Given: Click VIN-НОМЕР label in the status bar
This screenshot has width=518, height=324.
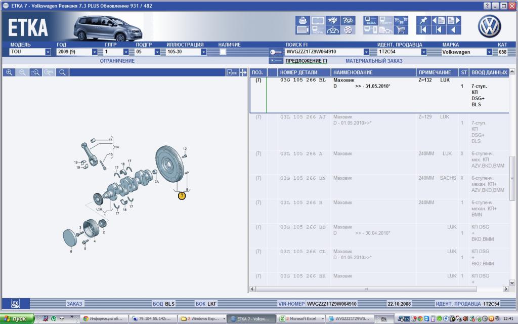Looking at the screenshot, I should (291, 304).
